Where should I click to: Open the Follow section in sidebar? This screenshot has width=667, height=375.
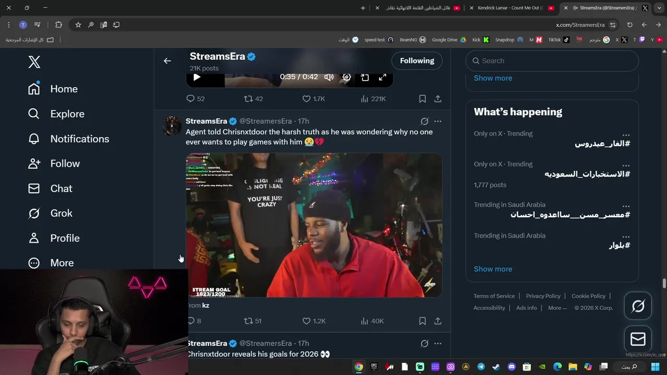[x=54, y=164]
